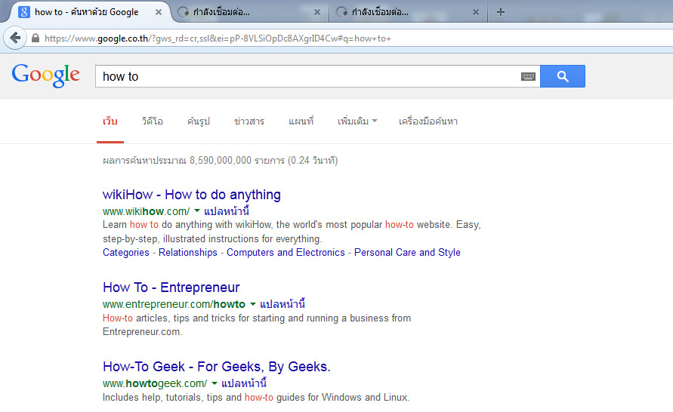
Task: Open the wikiHow Relationships sitelink
Action: 187,253
